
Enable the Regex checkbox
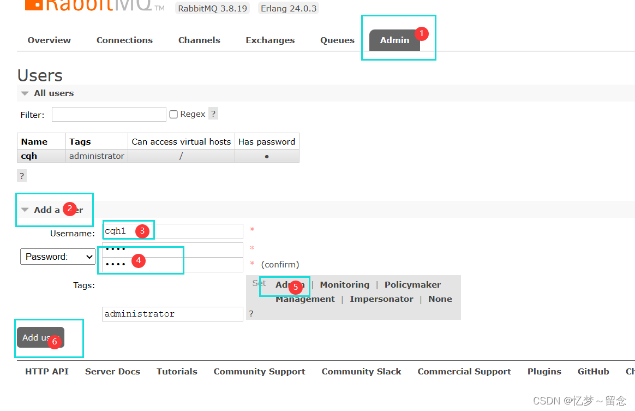pos(173,114)
